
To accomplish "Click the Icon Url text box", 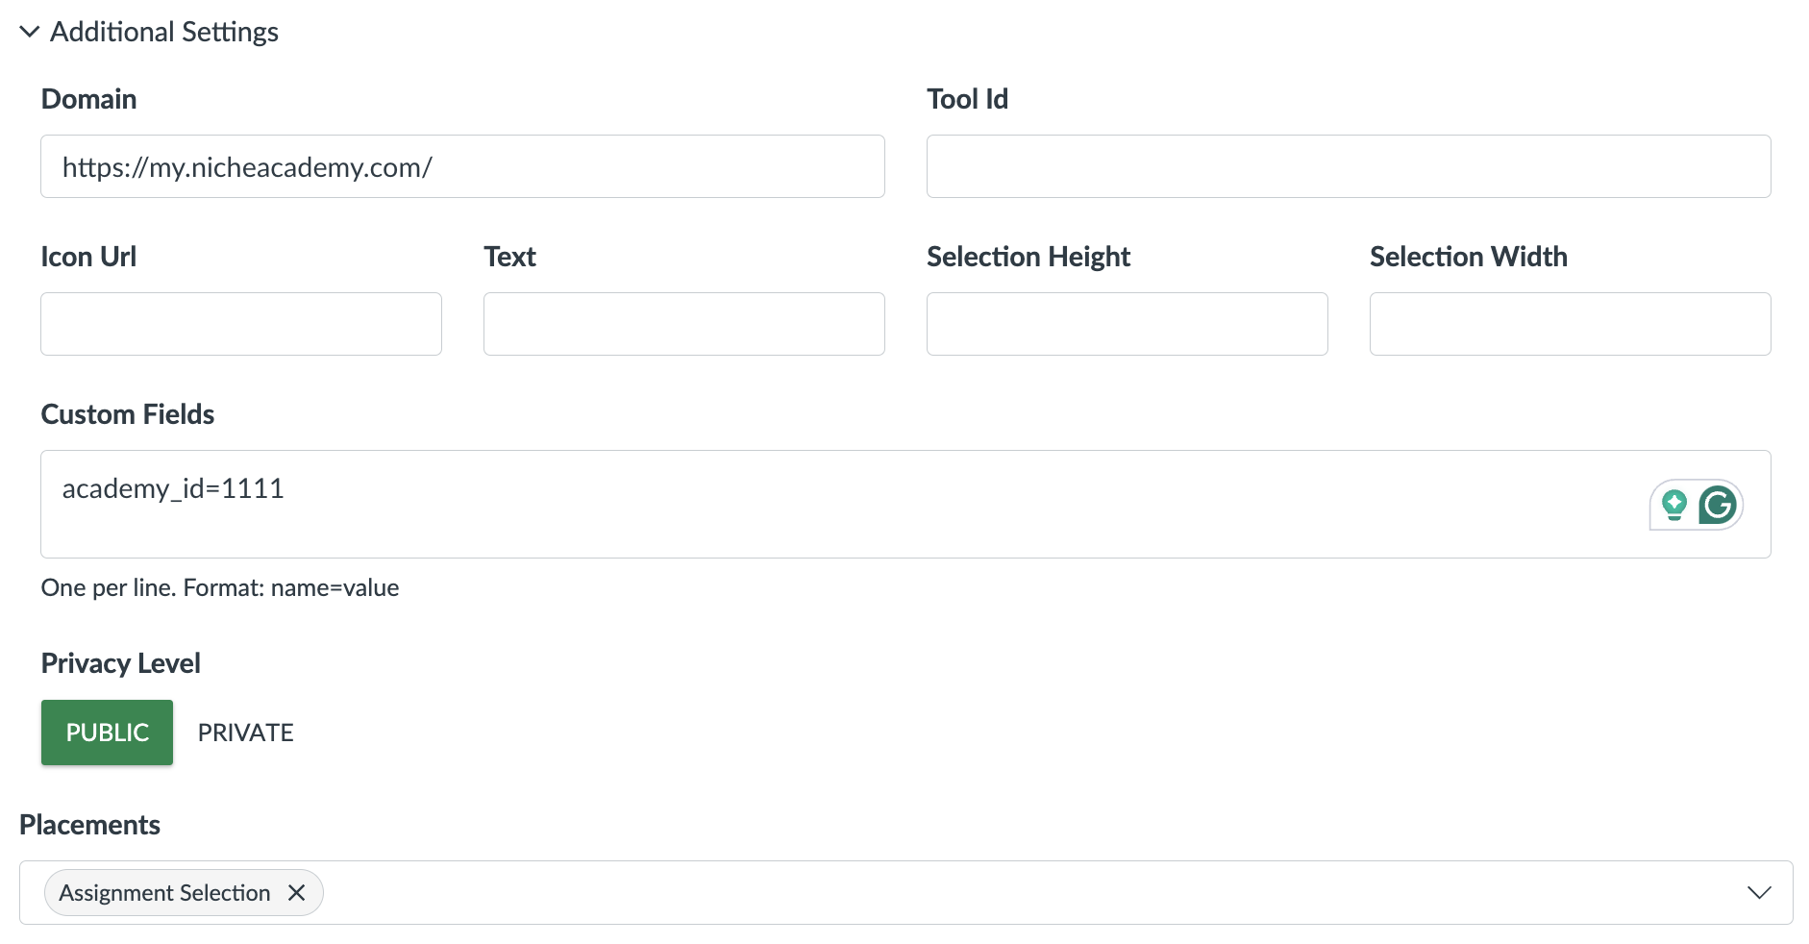I will tap(240, 324).
